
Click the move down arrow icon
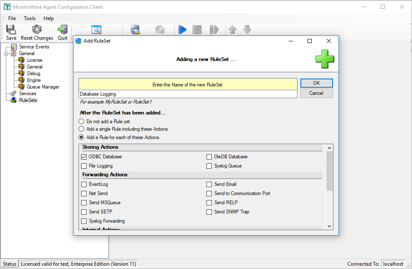coord(247,29)
